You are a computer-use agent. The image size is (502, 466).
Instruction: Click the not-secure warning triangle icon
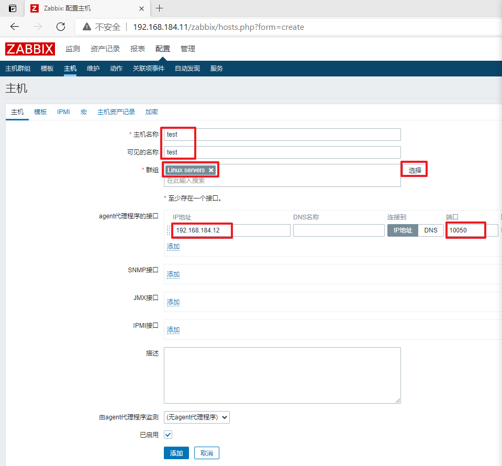(87, 27)
